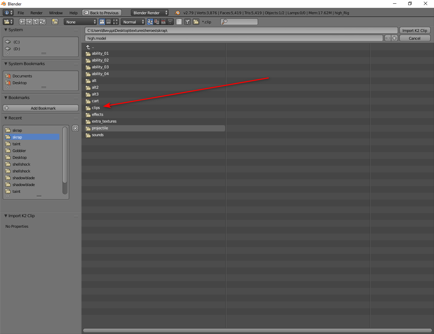Image resolution: width=434 pixels, height=334 pixels.
Task: Click Back to Previous button
Action: [x=101, y=13]
